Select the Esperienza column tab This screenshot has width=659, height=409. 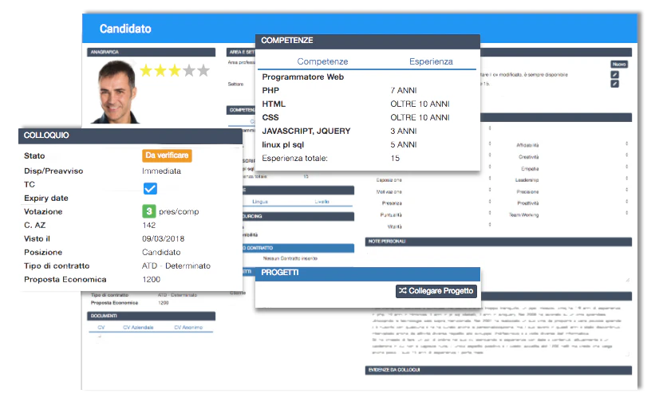[x=431, y=61]
